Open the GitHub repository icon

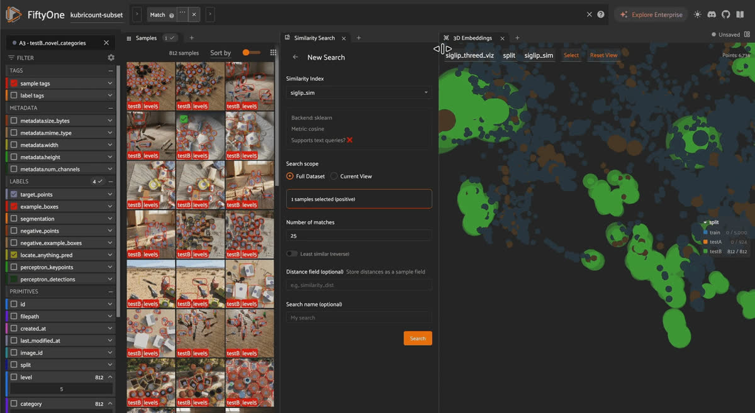(726, 14)
